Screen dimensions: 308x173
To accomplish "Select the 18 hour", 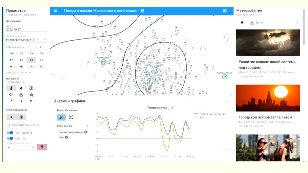I will [x=31, y=60].
